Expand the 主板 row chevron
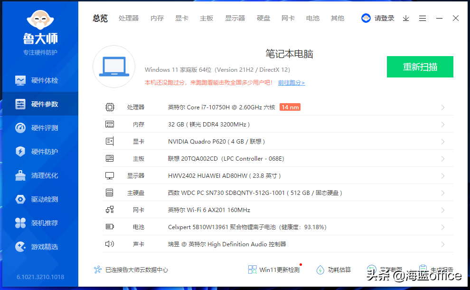 (x=443, y=159)
